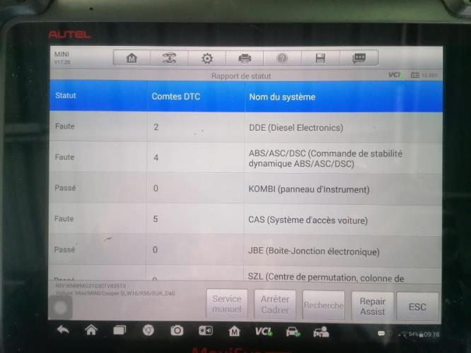The height and width of the screenshot is (353, 471).
Task: Print the status report via printer icon
Action: [245, 59]
